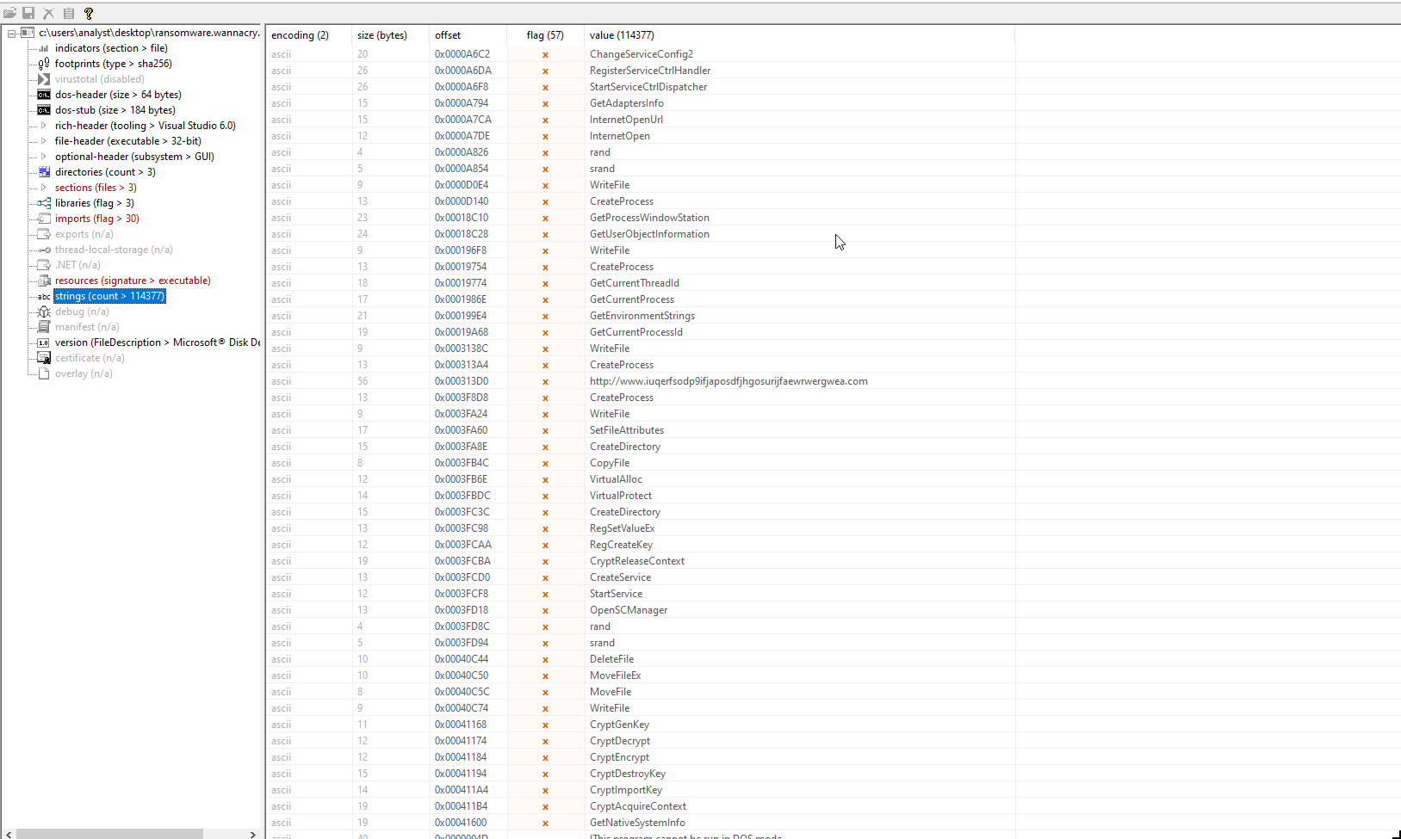This screenshot has width=1401, height=839.
Task: Expand the file-header tree node
Action: (x=44, y=141)
